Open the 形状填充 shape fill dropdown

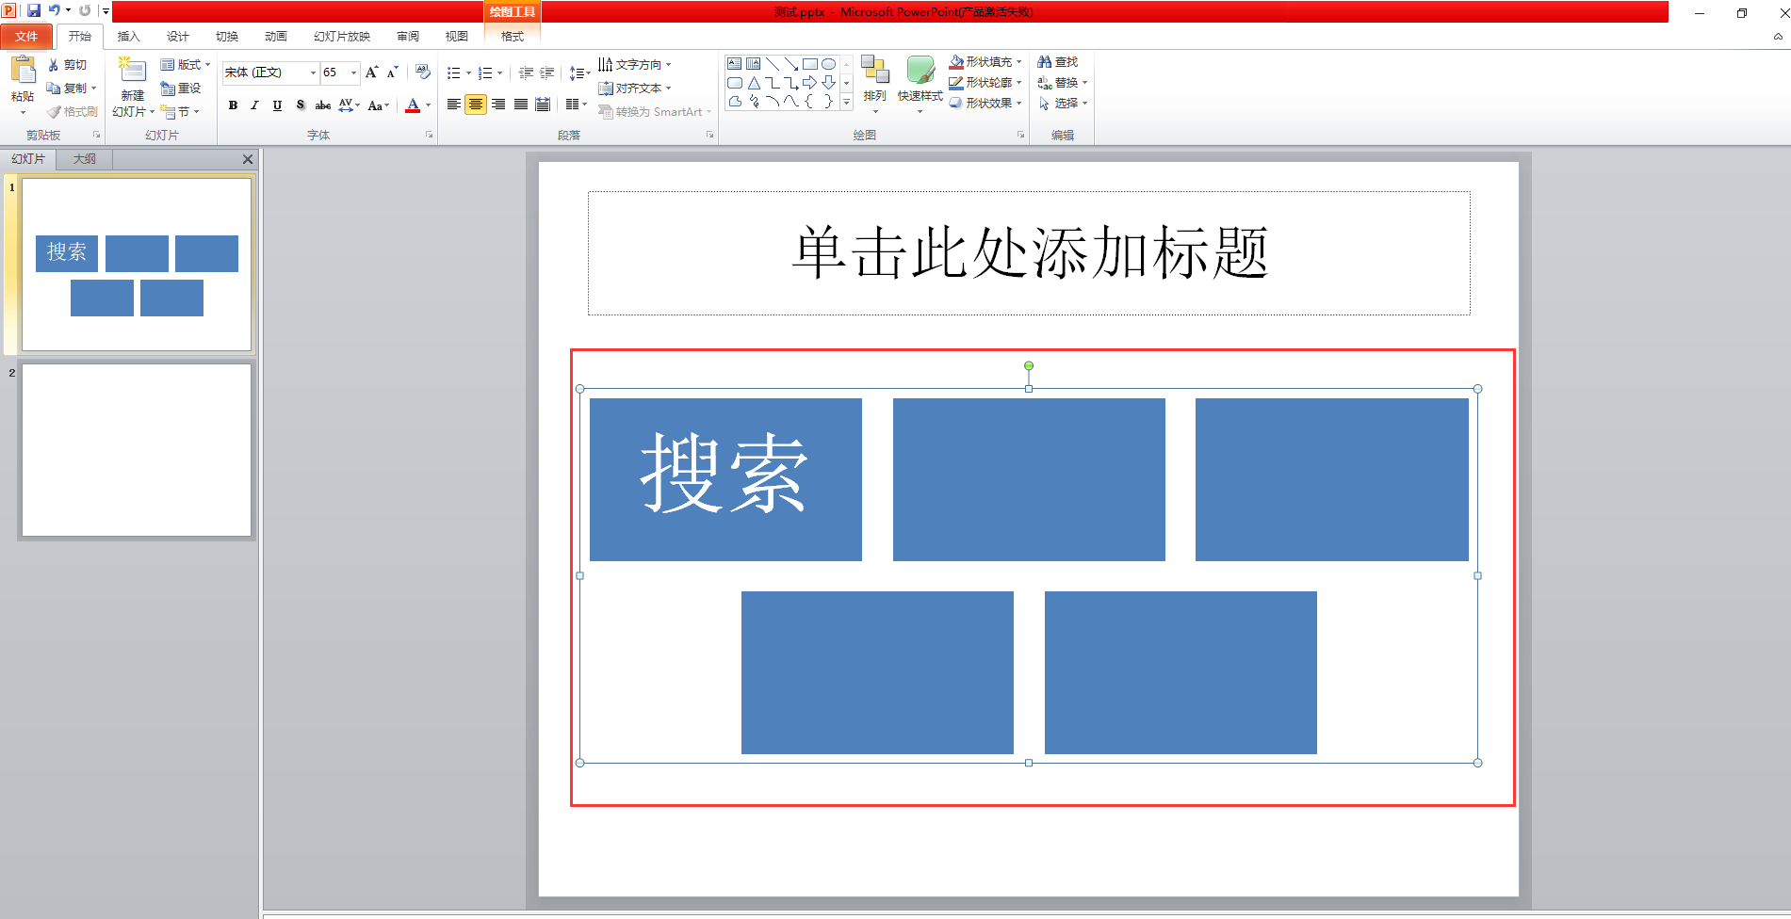point(985,62)
